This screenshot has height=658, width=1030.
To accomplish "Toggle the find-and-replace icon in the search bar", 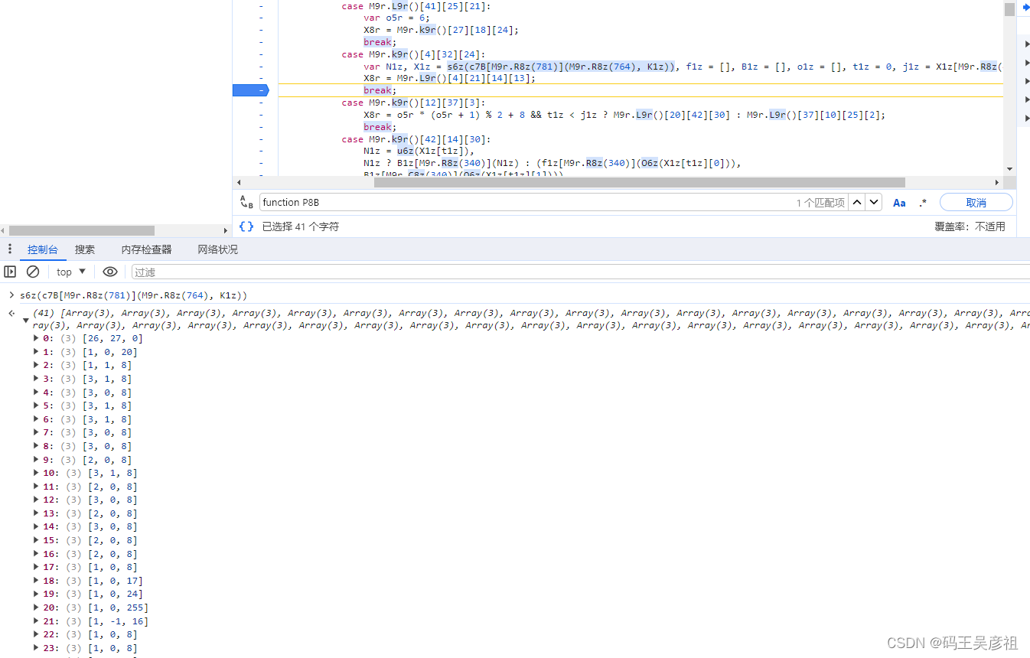I will (x=246, y=202).
